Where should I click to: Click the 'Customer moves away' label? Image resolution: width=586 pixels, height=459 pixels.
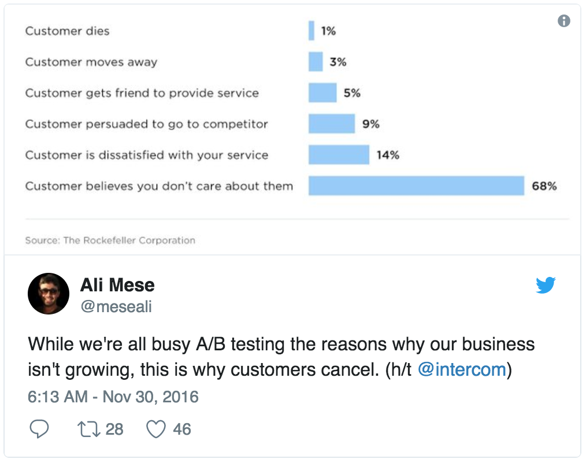tap(91, 62)
